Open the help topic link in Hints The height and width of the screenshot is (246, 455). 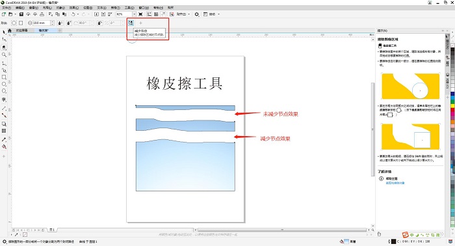395,183
